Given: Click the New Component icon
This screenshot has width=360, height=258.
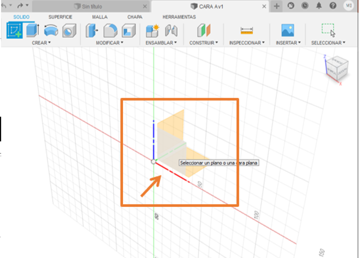Looking at the screenshot, I should (152, 30).
